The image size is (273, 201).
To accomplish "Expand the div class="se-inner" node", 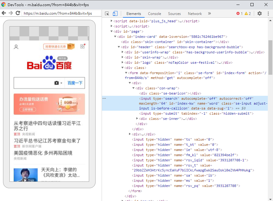I will (x=137, y=118).
